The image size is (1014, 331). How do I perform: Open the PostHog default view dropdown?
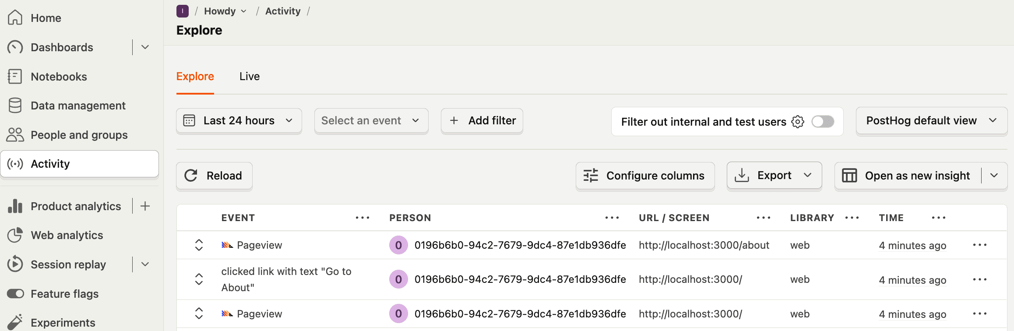tap(931, 121)
